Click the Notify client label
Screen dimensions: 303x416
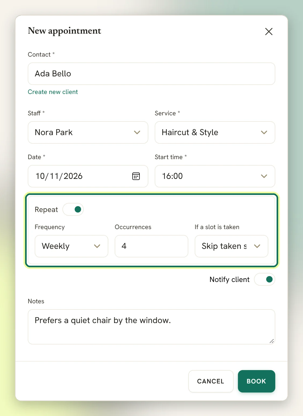[x=230, y=280]
